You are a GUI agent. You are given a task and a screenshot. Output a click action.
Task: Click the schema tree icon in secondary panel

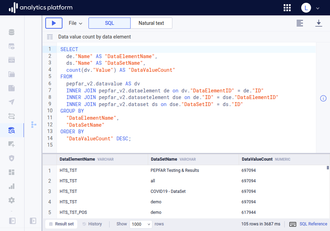34,125
